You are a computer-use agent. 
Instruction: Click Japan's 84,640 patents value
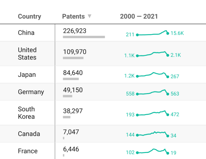(73, 73)
